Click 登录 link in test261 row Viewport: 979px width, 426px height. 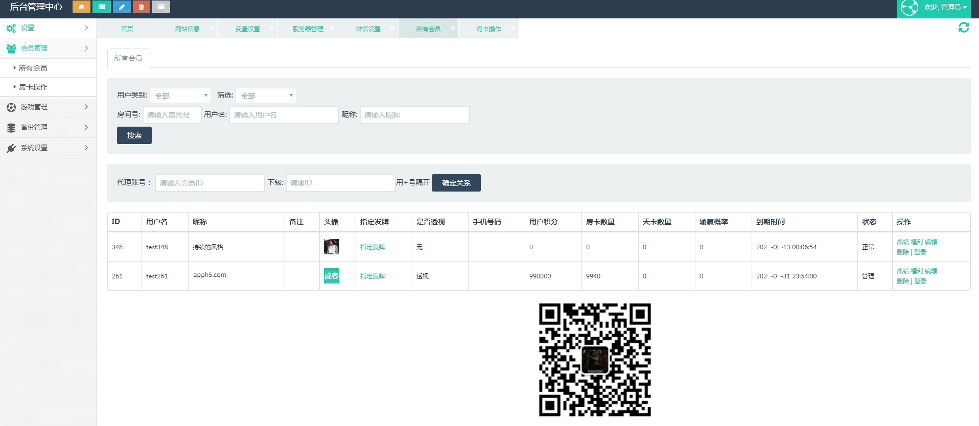(x=920, y=281)
